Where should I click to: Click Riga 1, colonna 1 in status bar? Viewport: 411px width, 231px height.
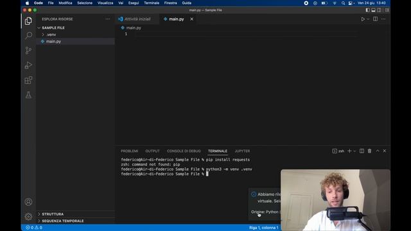pos(264,228)
